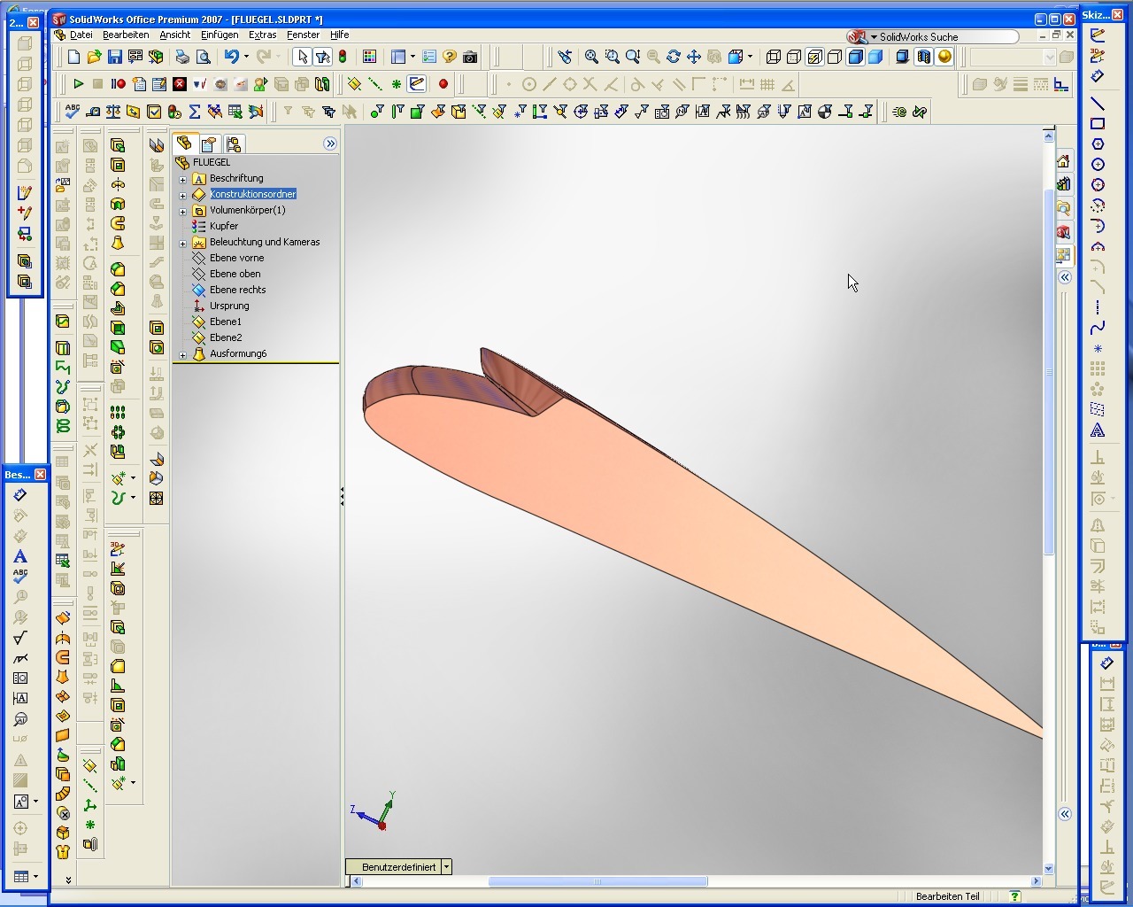Click the SolidWorks Suche search field
The height and width of the screenshot is (907, 1133).
point(944,36)
